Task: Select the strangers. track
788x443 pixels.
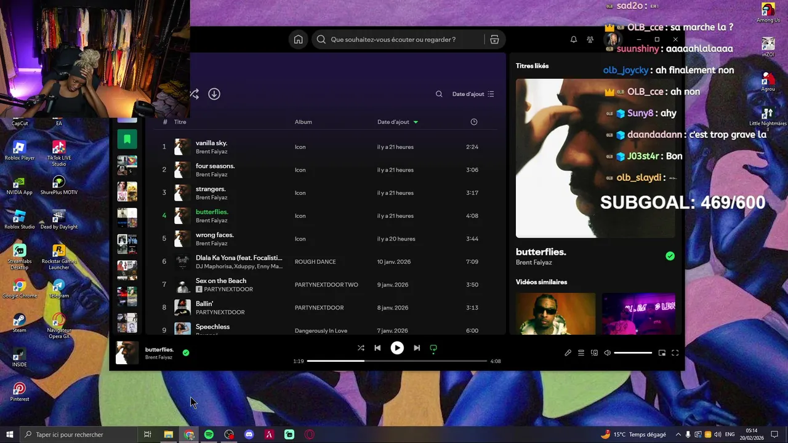Action: [325, 193]
